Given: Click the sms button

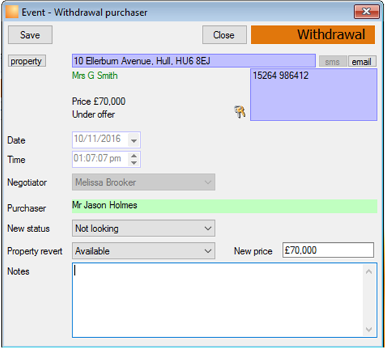Looking at the screenshot, I should click(333, 62).
